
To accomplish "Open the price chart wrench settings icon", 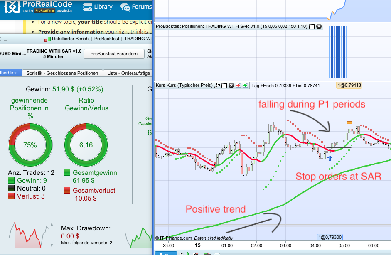I will click(217, 86).
